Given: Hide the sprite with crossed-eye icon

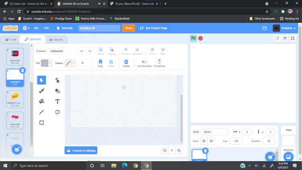Looking at the screenshot, I should pyautogui.click(x=211, y=141).
